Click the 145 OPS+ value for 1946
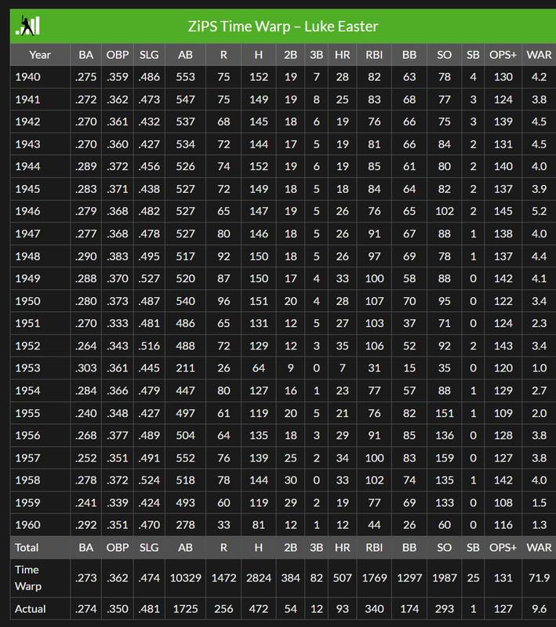 (503, 211)
